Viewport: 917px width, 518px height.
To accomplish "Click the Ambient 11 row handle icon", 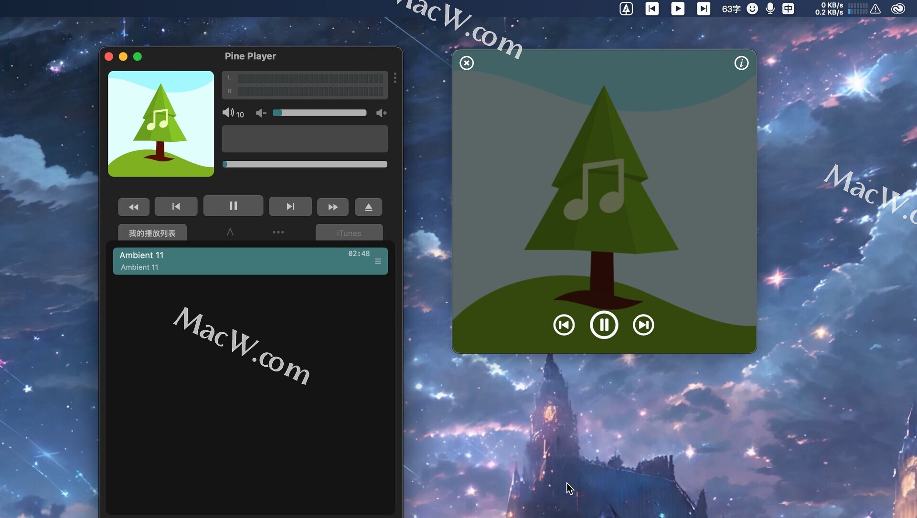I will [x=378, y=261].
